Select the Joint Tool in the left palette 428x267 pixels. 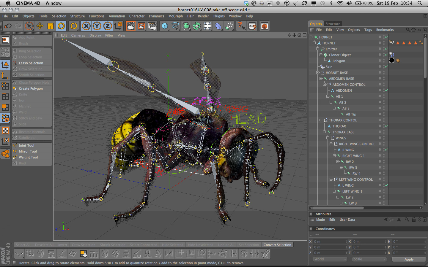coord(26,145)
